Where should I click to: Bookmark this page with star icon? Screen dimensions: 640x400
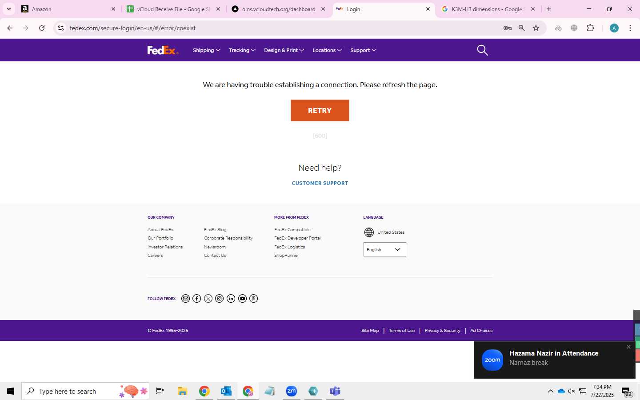pos(536,28)
